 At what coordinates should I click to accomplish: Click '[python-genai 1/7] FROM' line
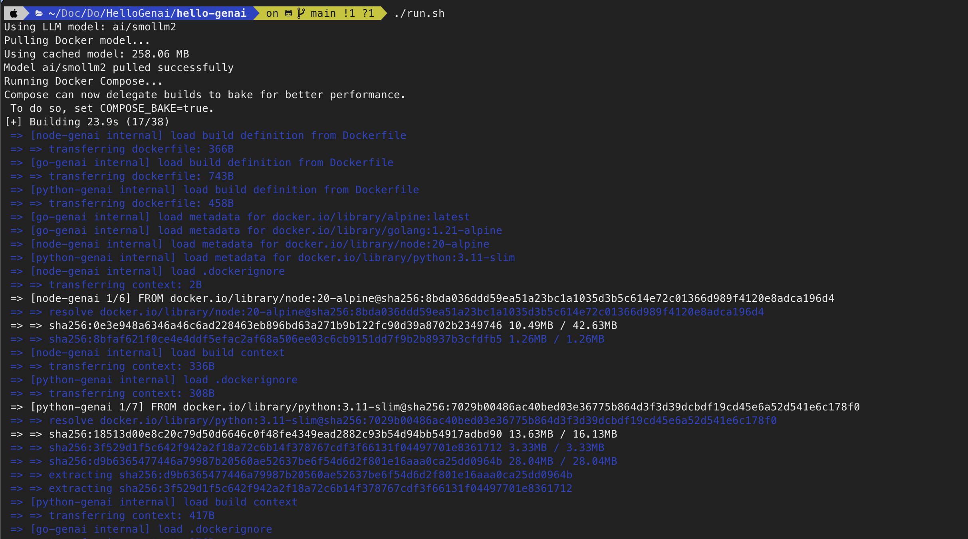pyautogui.click(x=435, y=407)
